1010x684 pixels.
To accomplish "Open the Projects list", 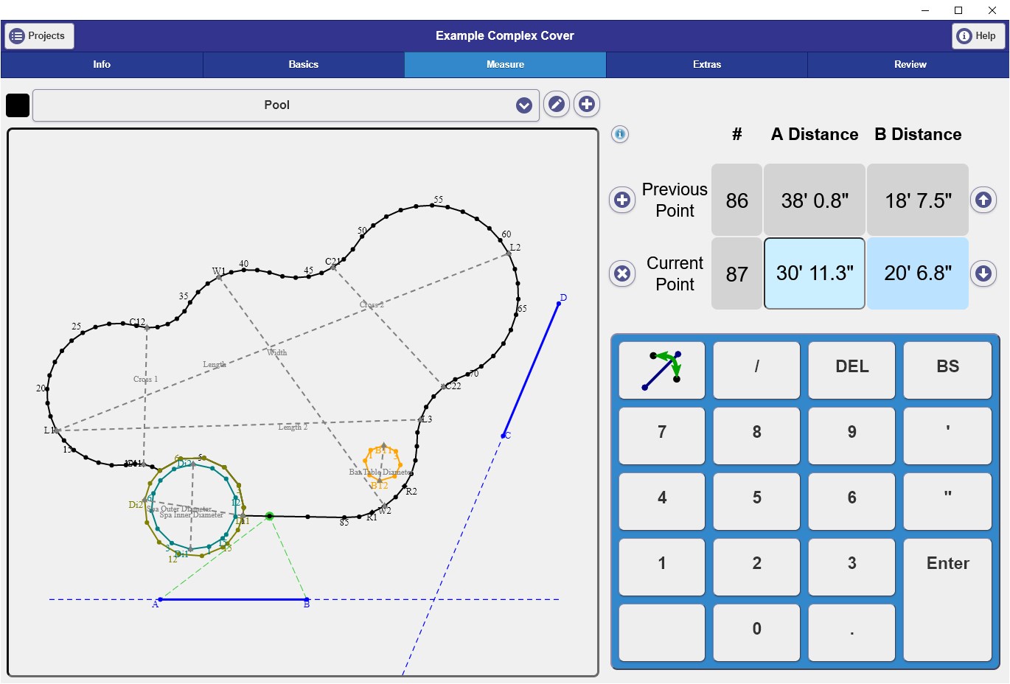I will coord(39,36).
